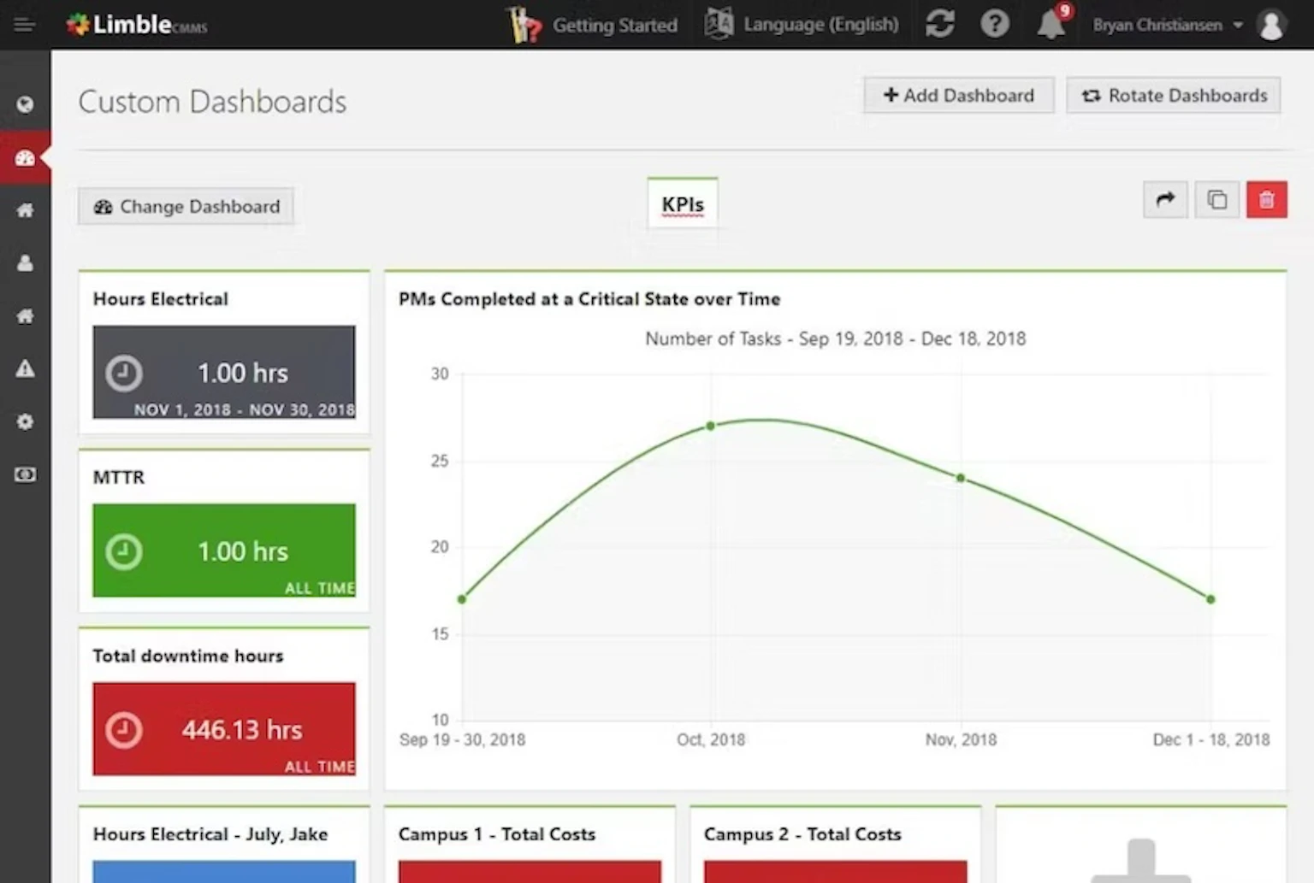Select the work orders warning triangle icon

click(x=25, y=369)
